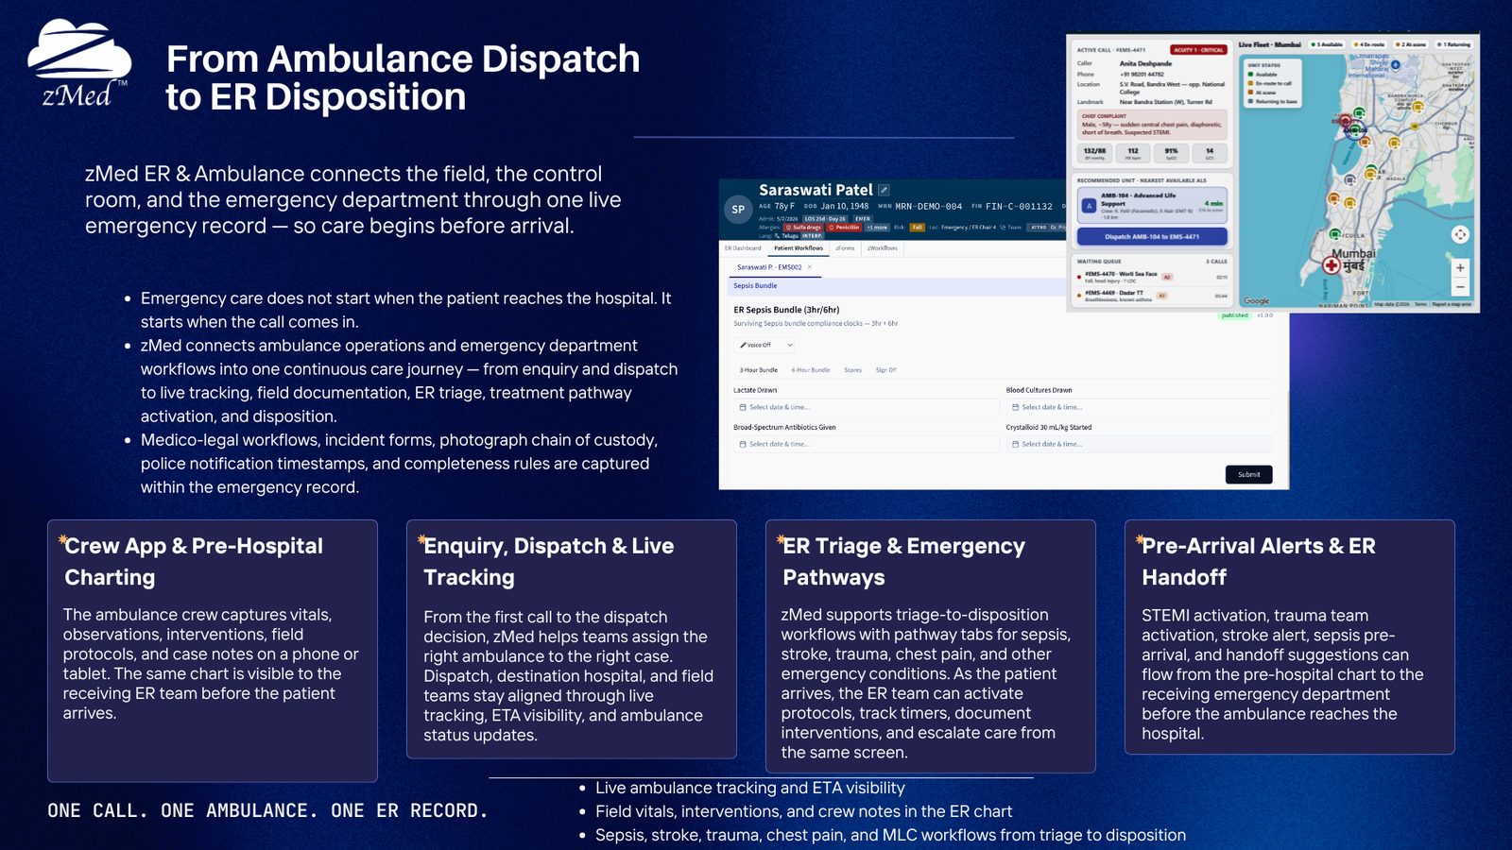Click the Lactate Drawn date field
This screenshot has height=850, width=1512.
(866, 407)
